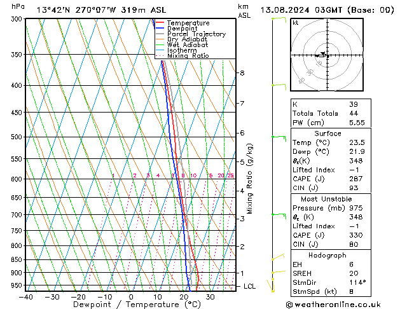Click the -40 temperature axis label
This screenshot has width=400, height=309.
(26, 297)
